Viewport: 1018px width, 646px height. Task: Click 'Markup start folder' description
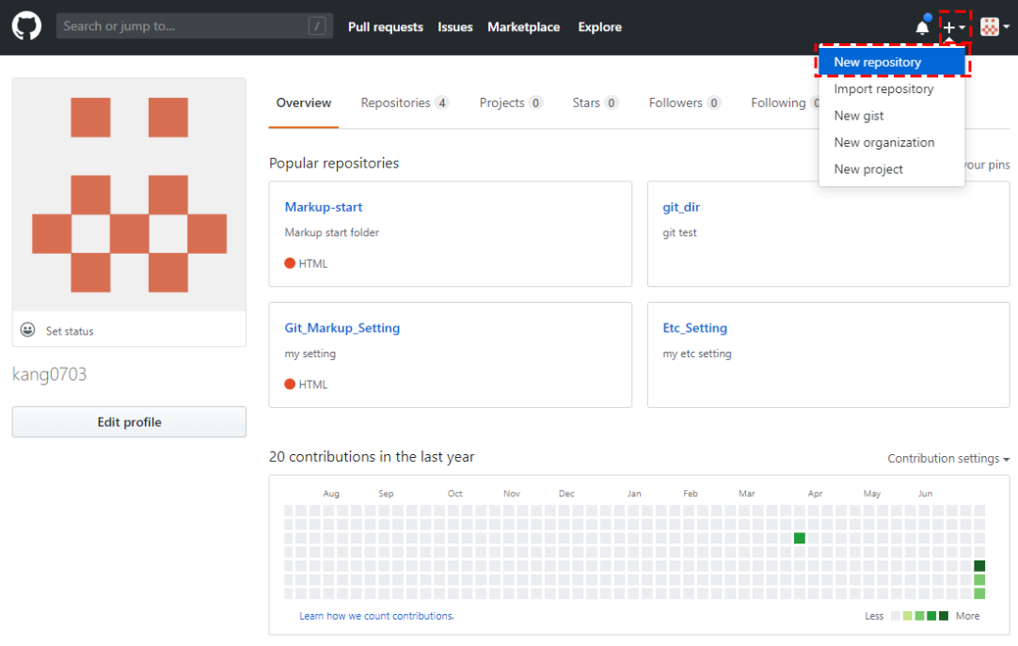pyautogui.click(x=332, y=232)
